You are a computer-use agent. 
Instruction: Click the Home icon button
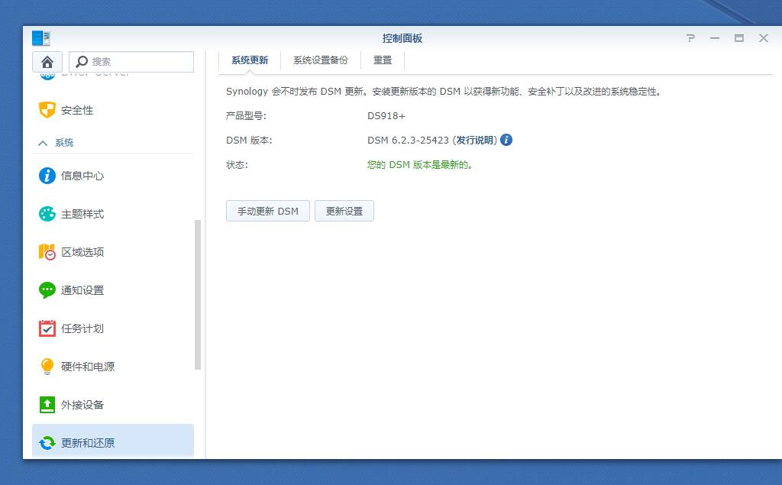tap(47, 62)
